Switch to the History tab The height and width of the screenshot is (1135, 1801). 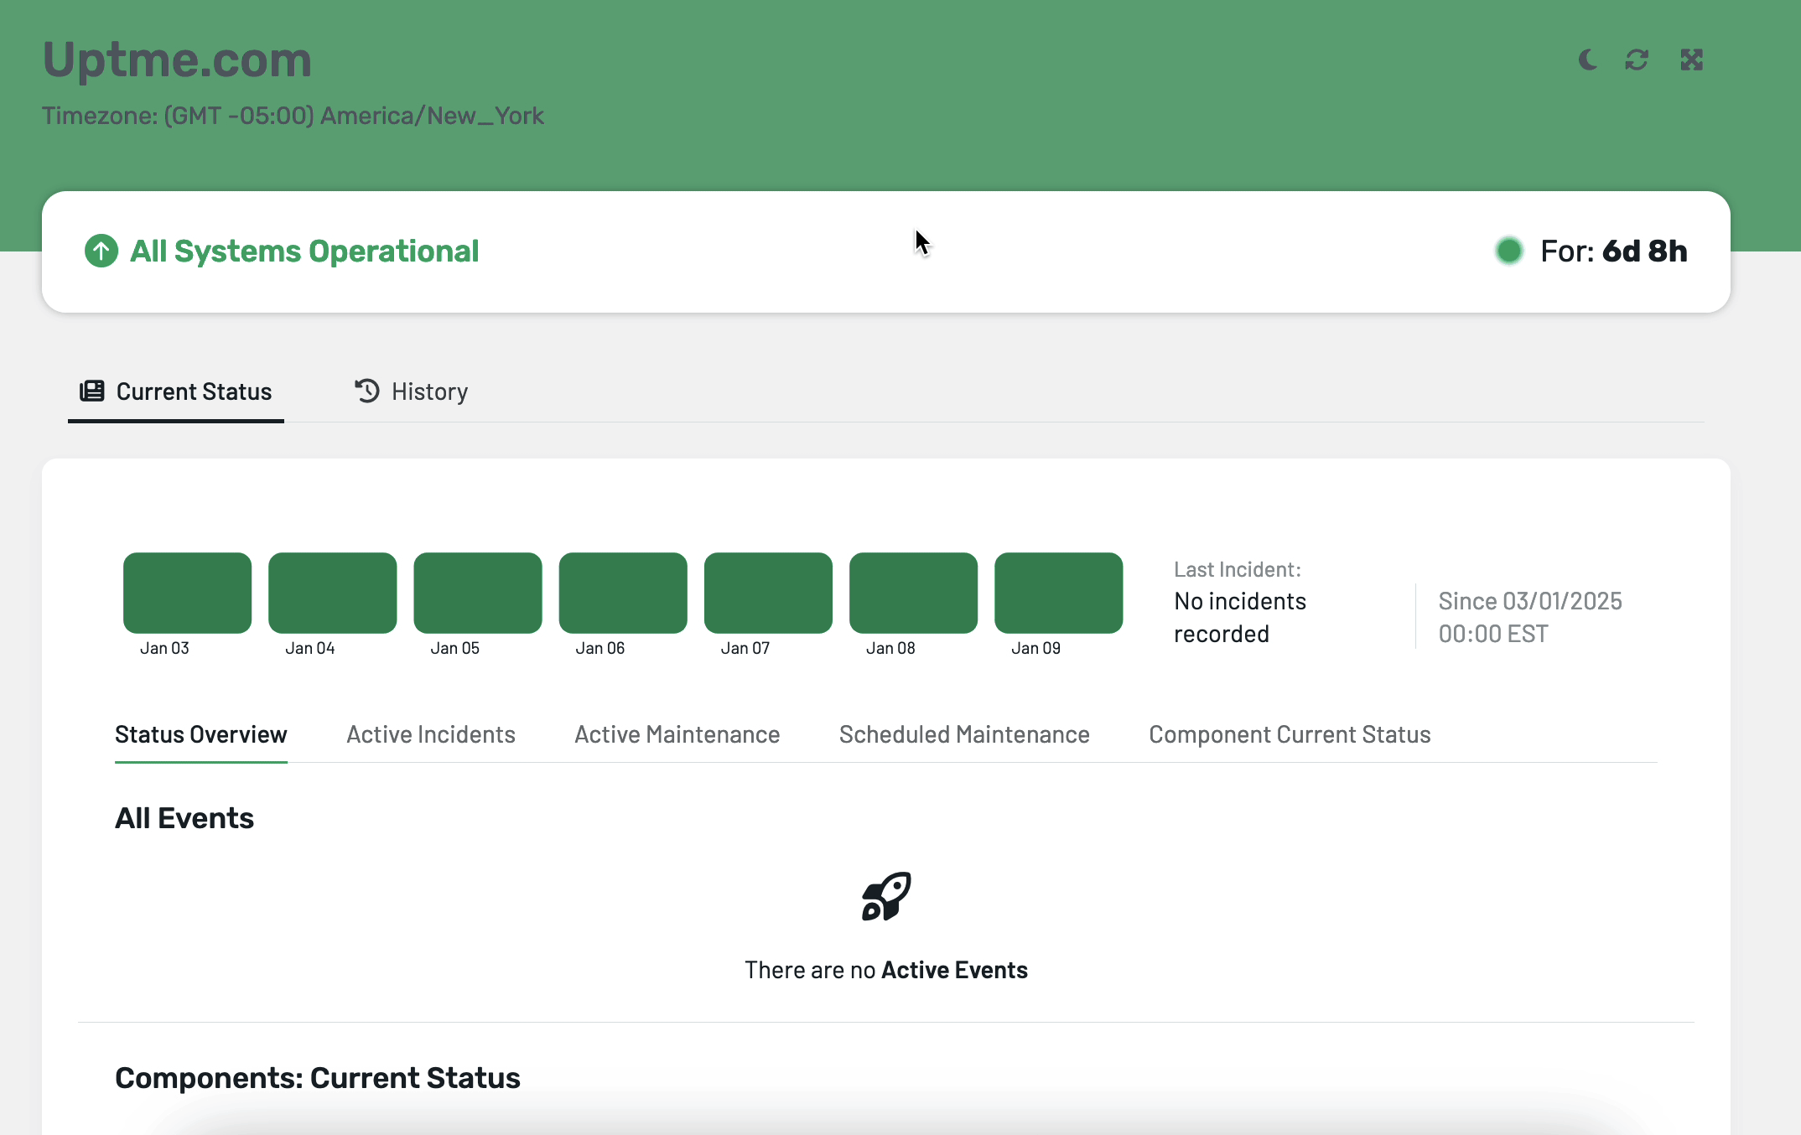[x=411, y=391]
